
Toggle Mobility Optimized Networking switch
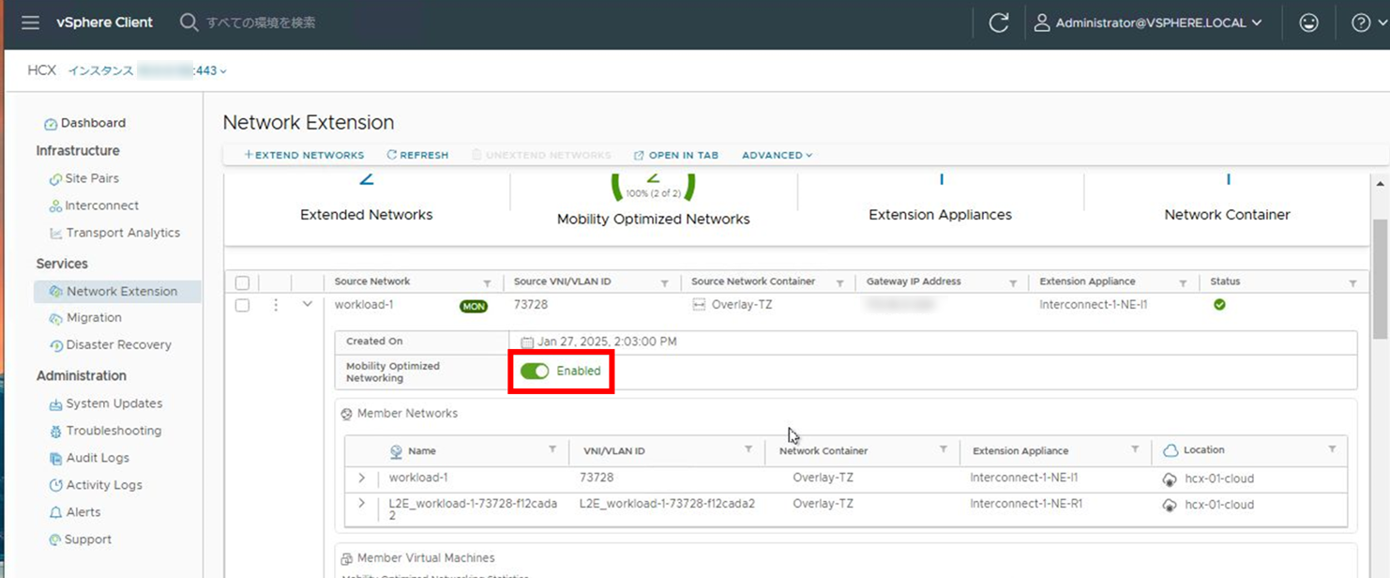(x=535, y=372)
